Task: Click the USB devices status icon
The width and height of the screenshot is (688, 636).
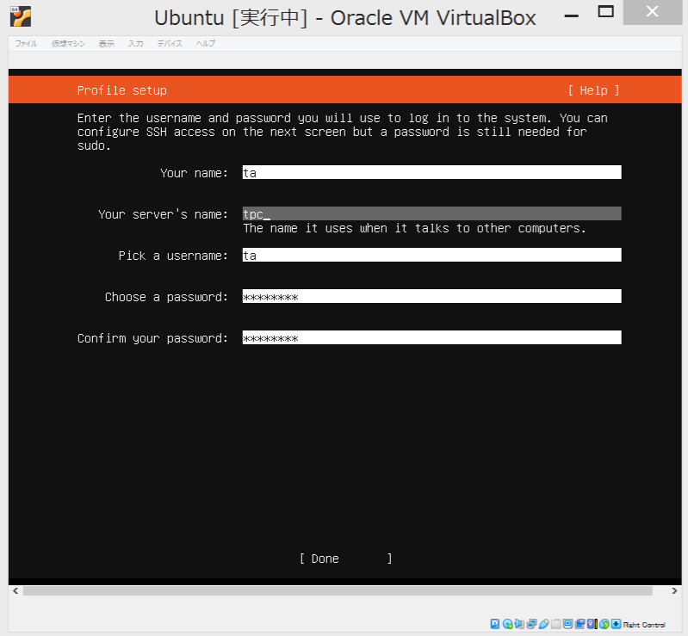Action: point(543,624)
